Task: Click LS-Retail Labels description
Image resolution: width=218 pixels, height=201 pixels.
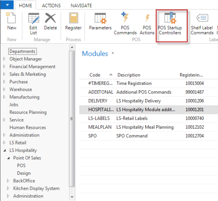Action: pos(132,118)
